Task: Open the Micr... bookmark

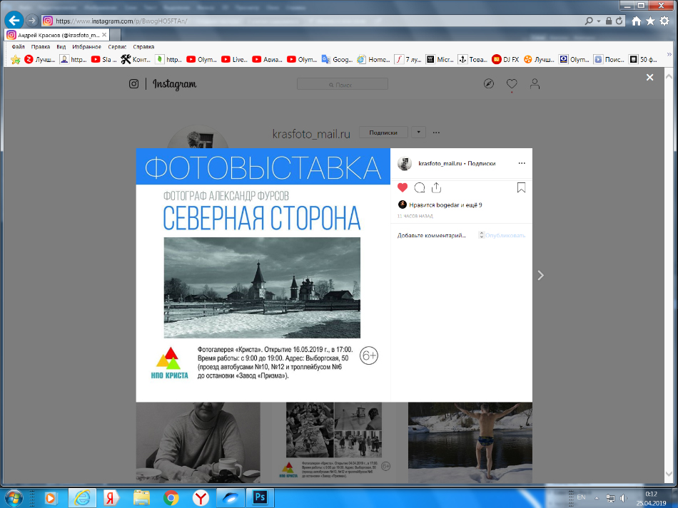Action: 440,60
